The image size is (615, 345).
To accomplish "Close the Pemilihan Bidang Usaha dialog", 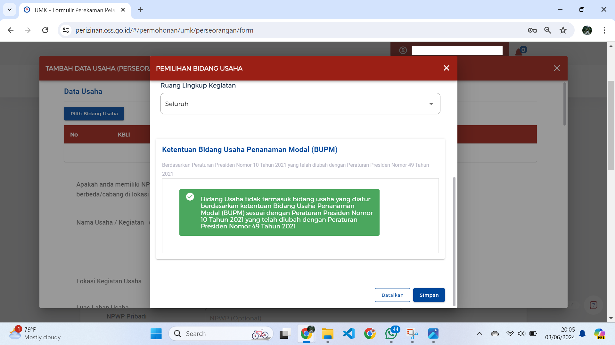I will pyautogui.click(x=447, y=68).
